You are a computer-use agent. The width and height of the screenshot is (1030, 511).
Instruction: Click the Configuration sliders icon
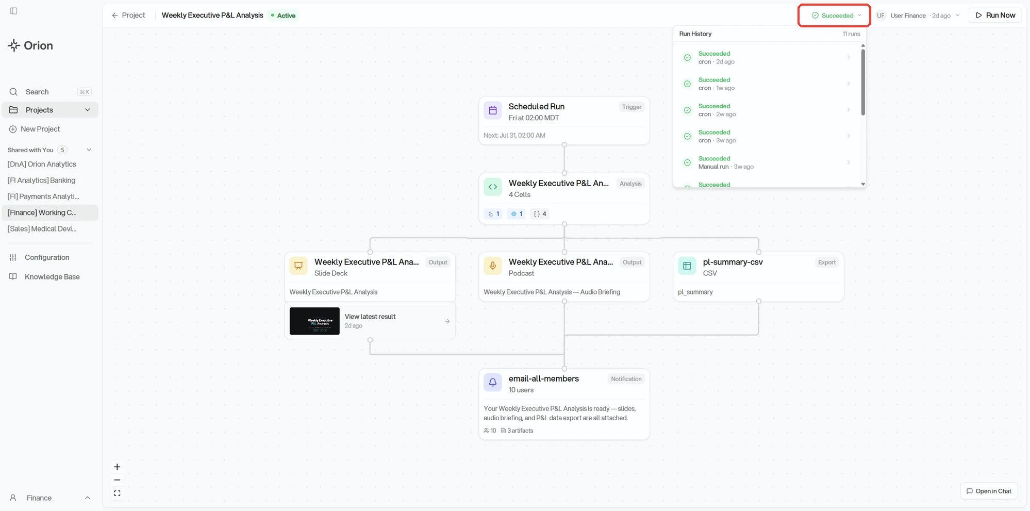pos(13,257)
